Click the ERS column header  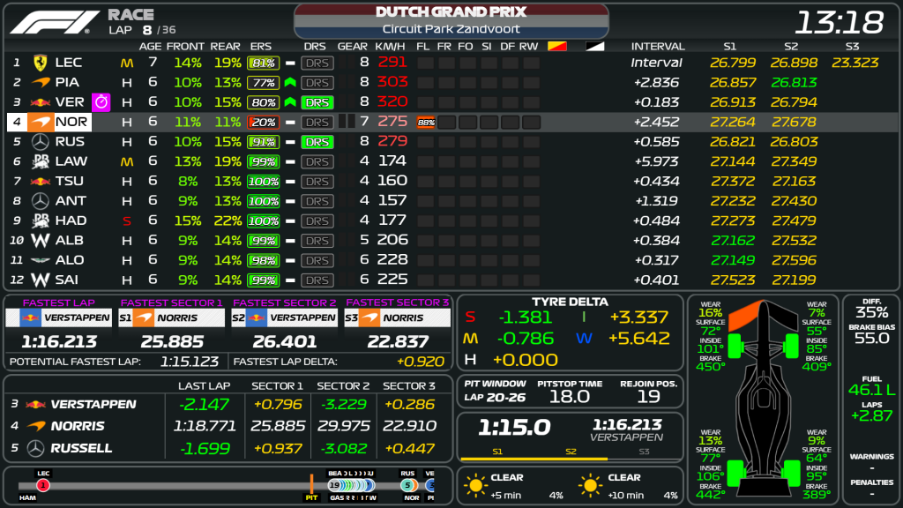coord(261,47)
